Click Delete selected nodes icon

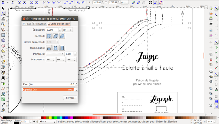tap(12, 2)
